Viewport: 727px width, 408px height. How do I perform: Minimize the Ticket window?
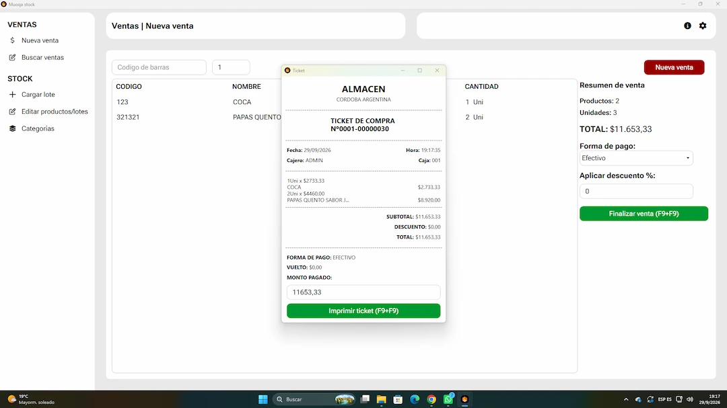(403, 71)
